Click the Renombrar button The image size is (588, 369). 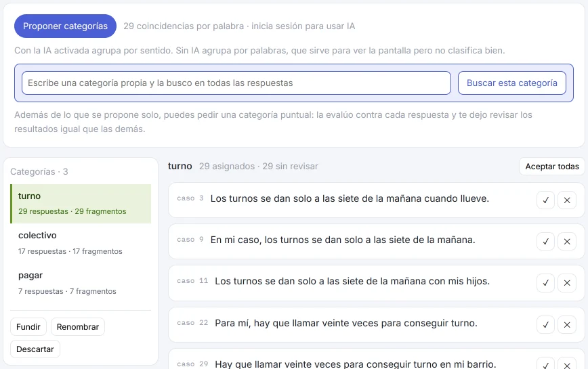click(78, 326)
